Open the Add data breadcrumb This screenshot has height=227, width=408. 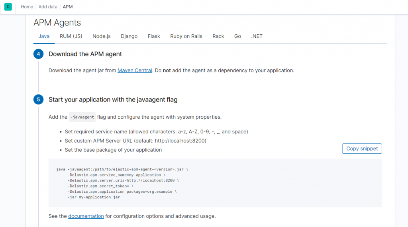[48, 7]
